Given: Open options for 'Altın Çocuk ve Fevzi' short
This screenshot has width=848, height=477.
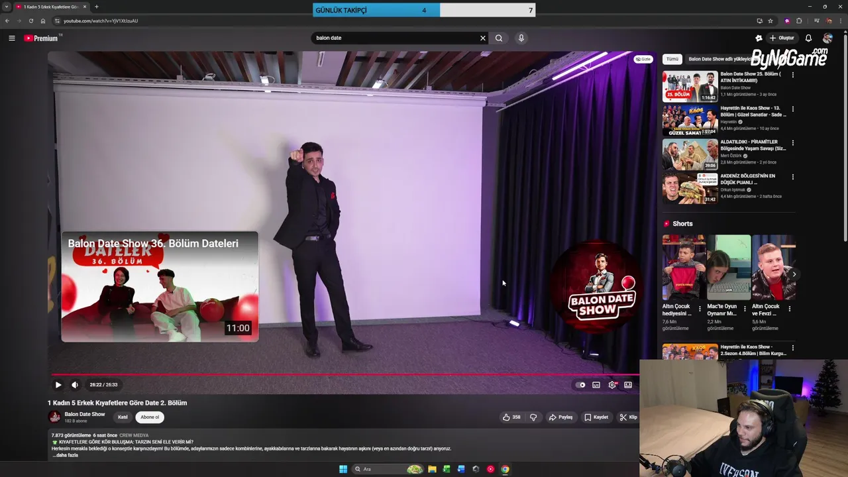Looking at the screenshot, I should pos(789,309).
